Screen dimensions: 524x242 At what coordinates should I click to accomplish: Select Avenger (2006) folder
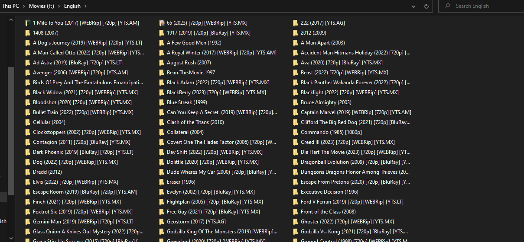click(77, 73)
